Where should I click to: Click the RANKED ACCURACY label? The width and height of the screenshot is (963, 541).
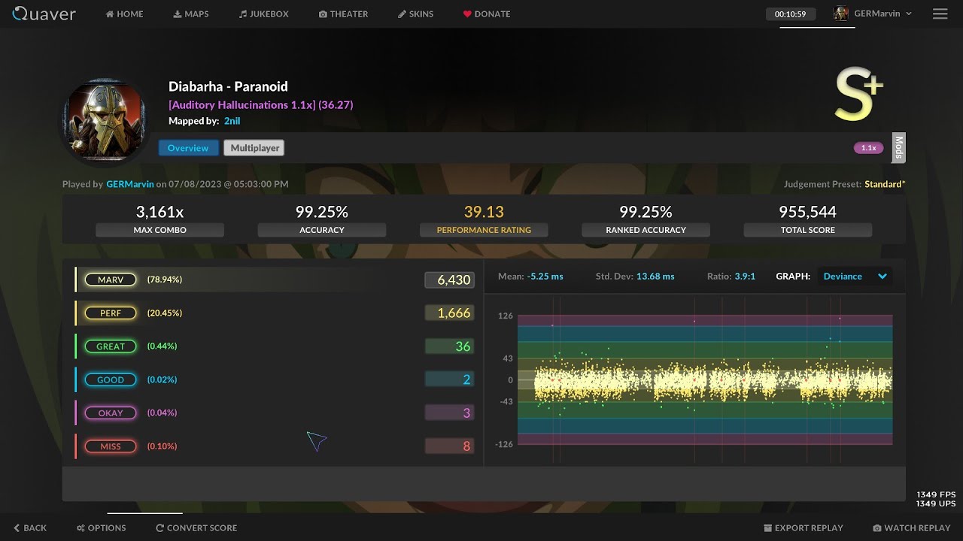(x=646, y=230)
